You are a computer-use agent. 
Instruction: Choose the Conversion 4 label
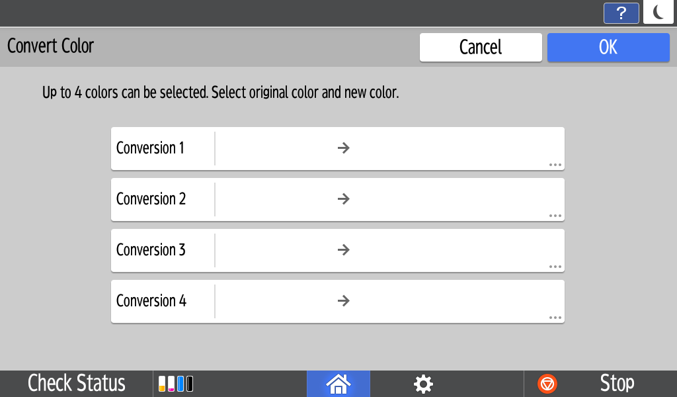(x=151, y=301)
